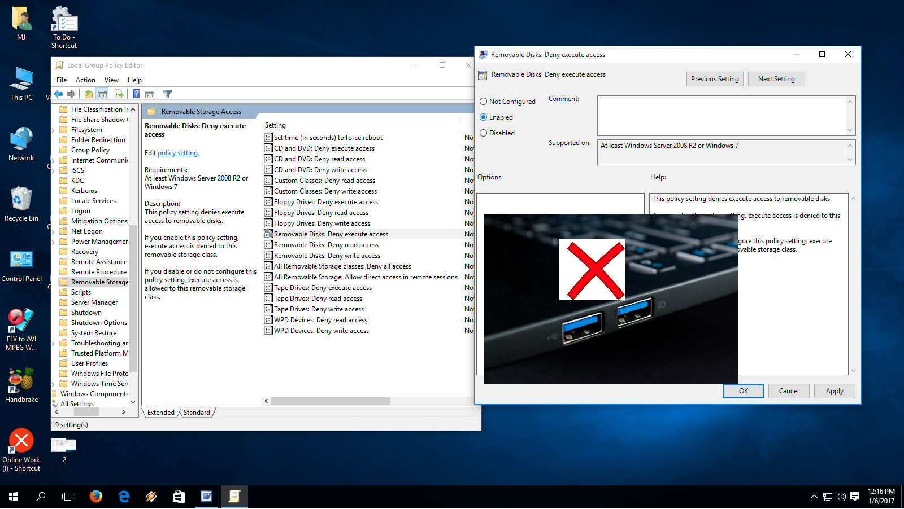The width and height of the screenshot is (904, 509).
Task: Click the Previous Setting button
Action: point(714,78)
